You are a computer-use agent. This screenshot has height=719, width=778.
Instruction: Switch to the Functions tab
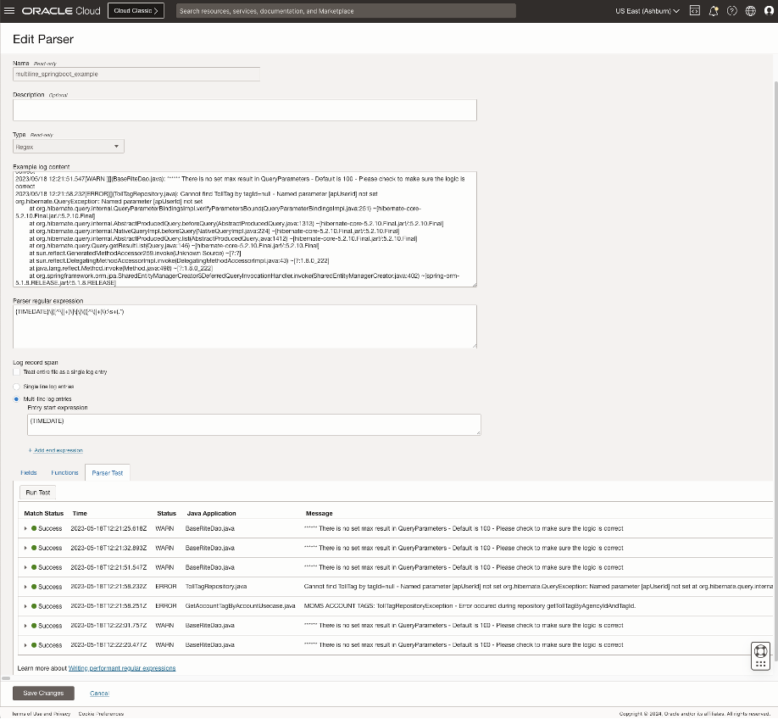[65, 473]
